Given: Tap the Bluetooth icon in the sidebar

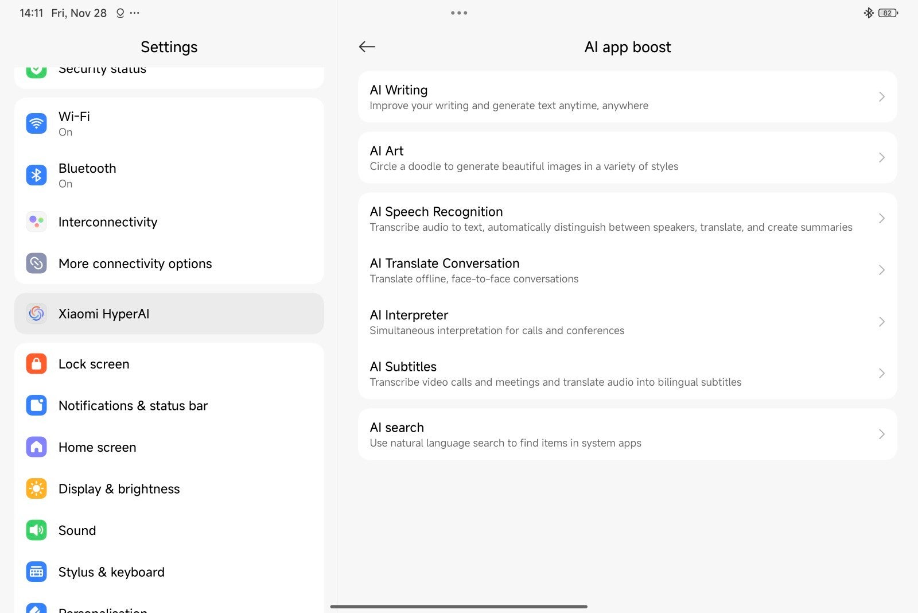Looking at the screenshot, I should [36, 175].
